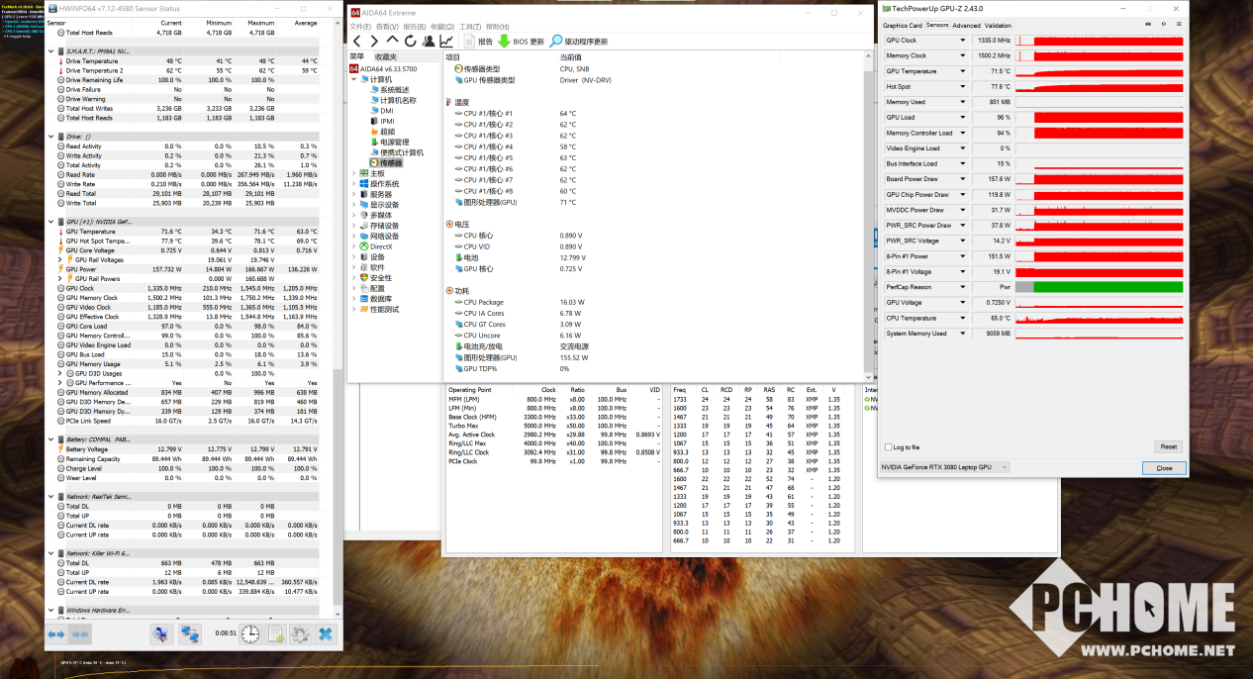The width and height of the screenshot is (1253, 679).
Task: Launch 驱动程序更新 from the AIDA64 toolbar
Action: (579, 42)
